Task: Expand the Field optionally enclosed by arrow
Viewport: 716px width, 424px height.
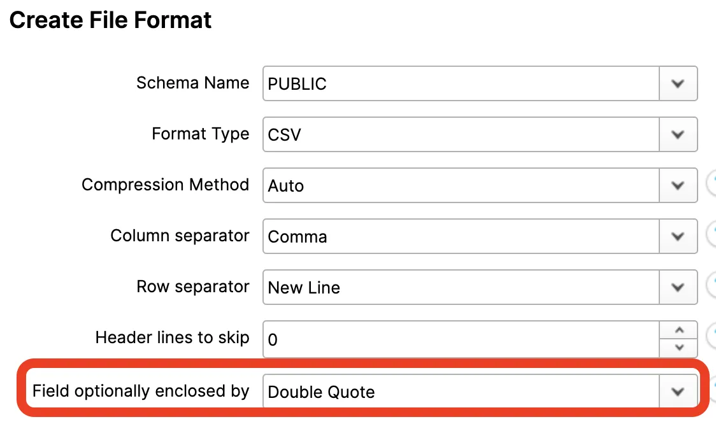Action: tap(678, 391)
